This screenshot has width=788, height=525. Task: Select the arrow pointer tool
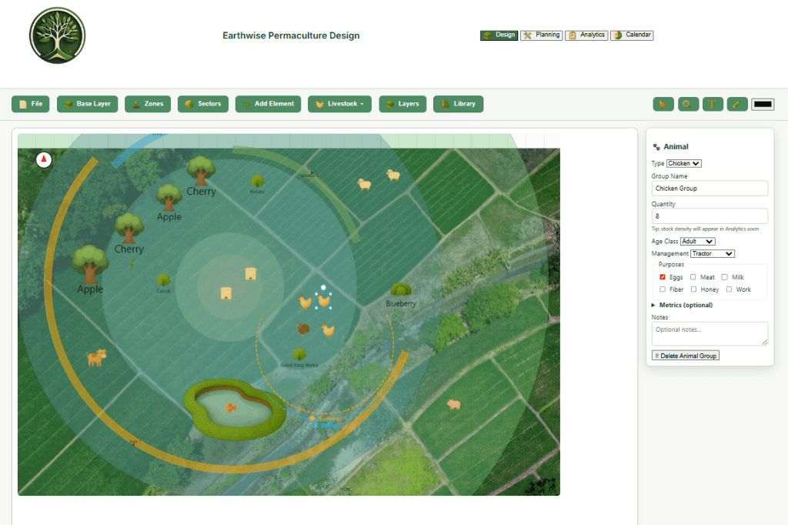click(663, 104)
